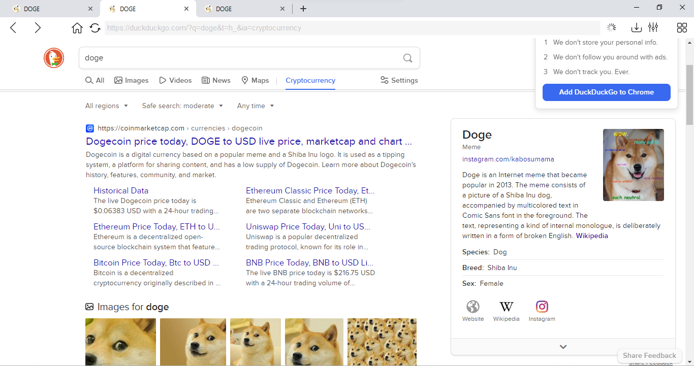Open the first doge image result

(120, 342)
